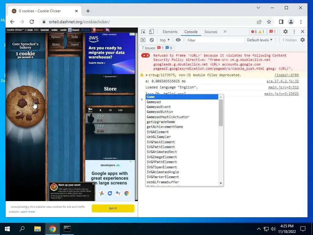The width and height of the screenshot is (313, 235).
Task: Set buy quantity to 100
Action: coord(120,110)
